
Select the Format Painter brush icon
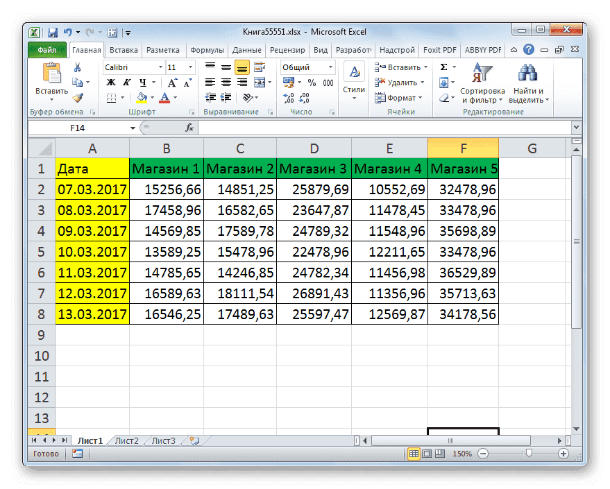point(78,97)
